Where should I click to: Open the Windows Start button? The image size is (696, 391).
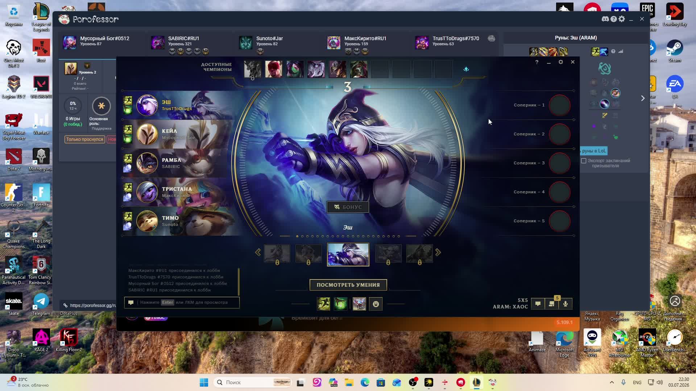(204, 382)
